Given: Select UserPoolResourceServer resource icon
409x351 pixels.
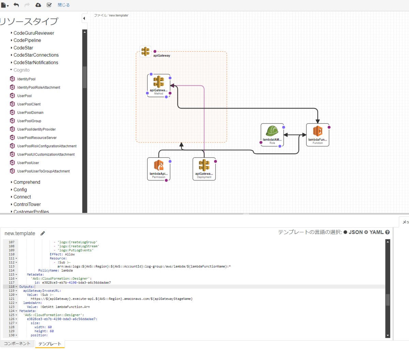Looking at the screenshot, I should tap(13, 137).
